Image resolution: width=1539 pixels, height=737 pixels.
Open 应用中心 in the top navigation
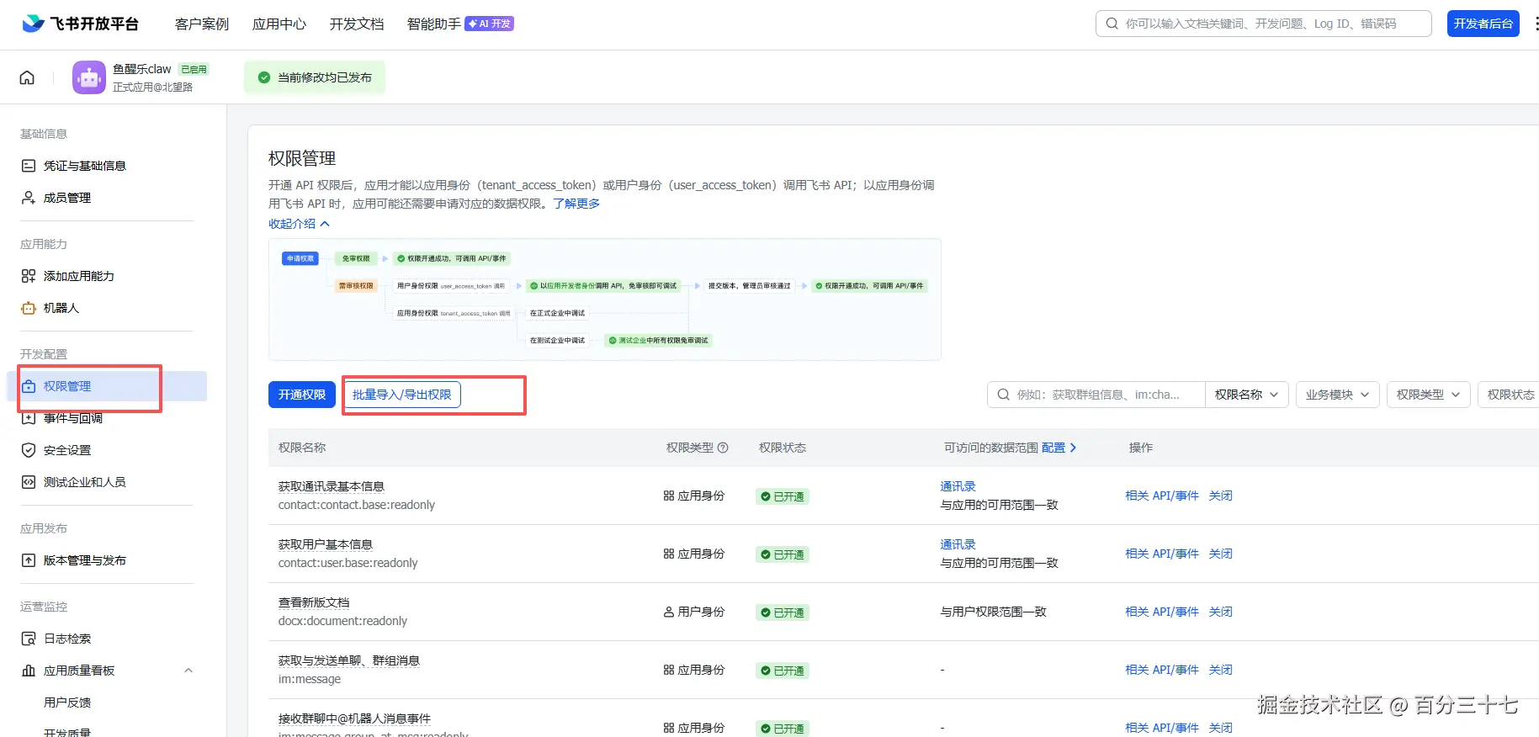279,24
